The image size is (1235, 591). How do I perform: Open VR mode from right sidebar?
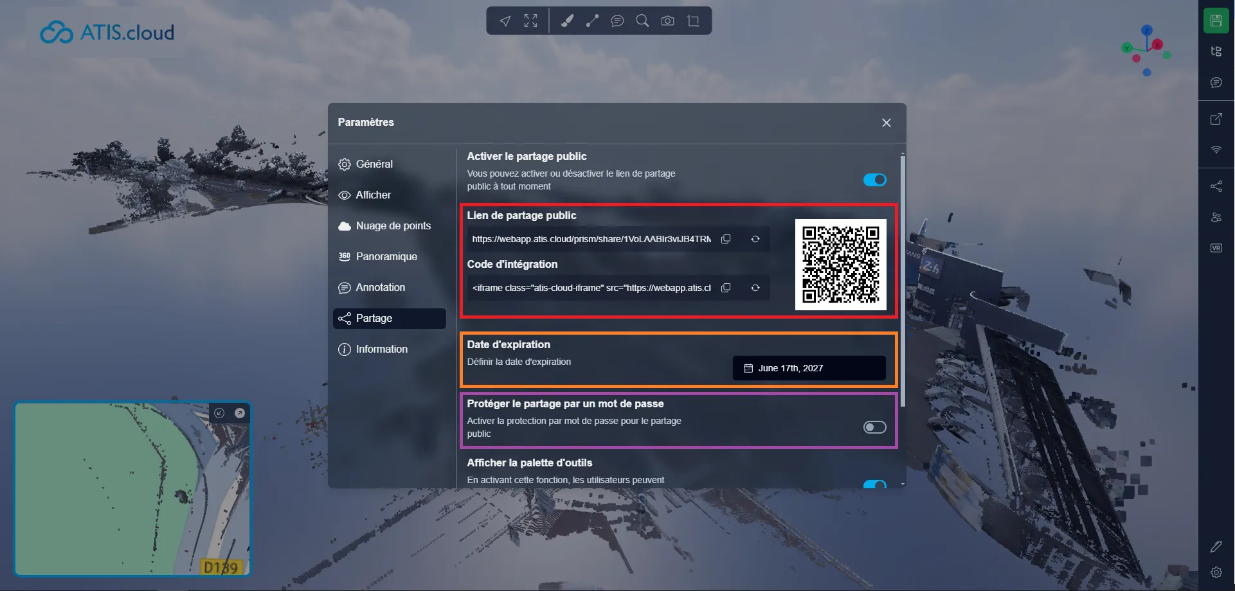click(x=1216, y=248)
